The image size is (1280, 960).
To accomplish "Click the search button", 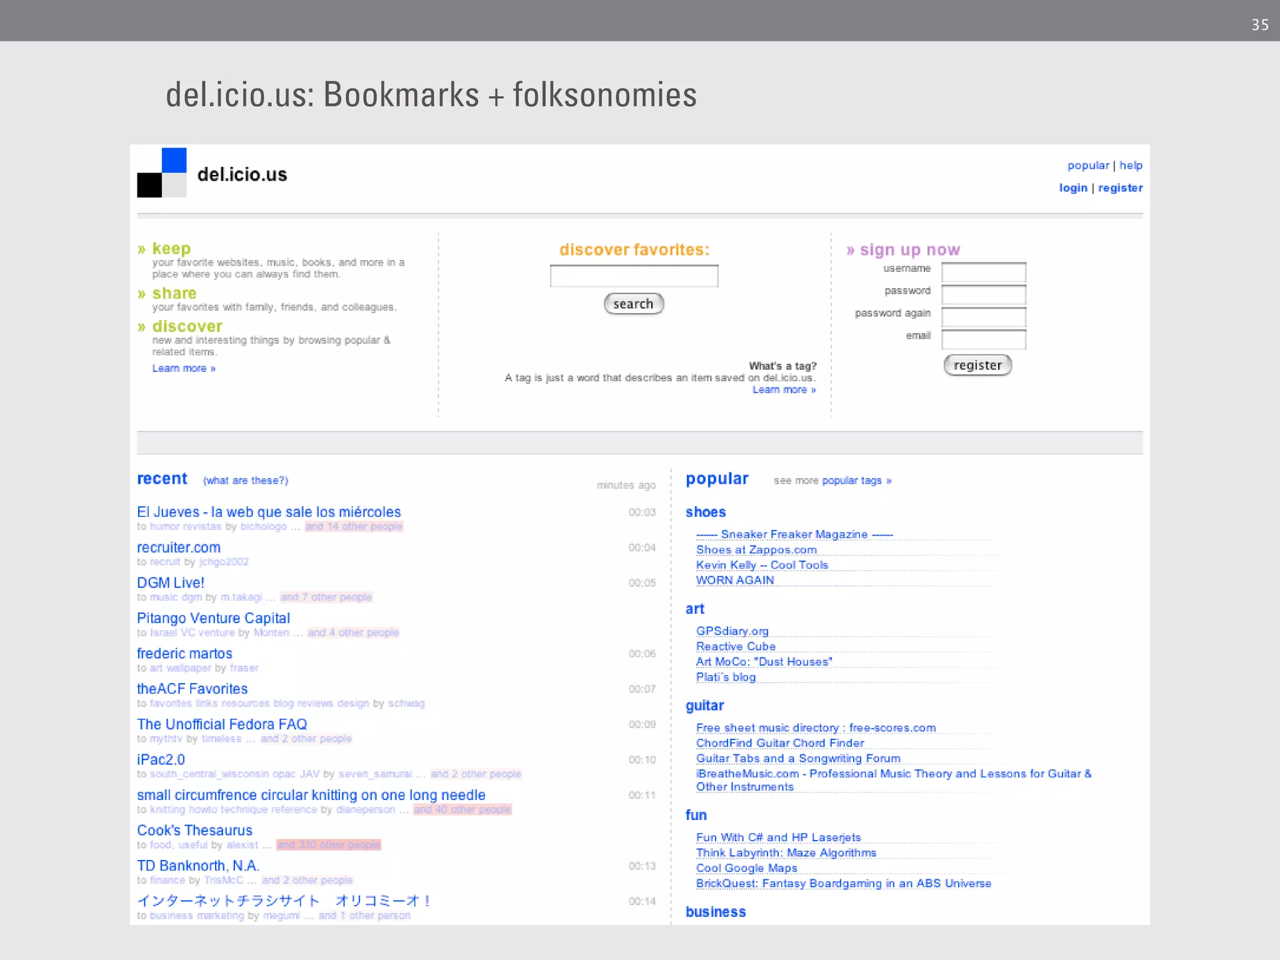I will 634,304.
